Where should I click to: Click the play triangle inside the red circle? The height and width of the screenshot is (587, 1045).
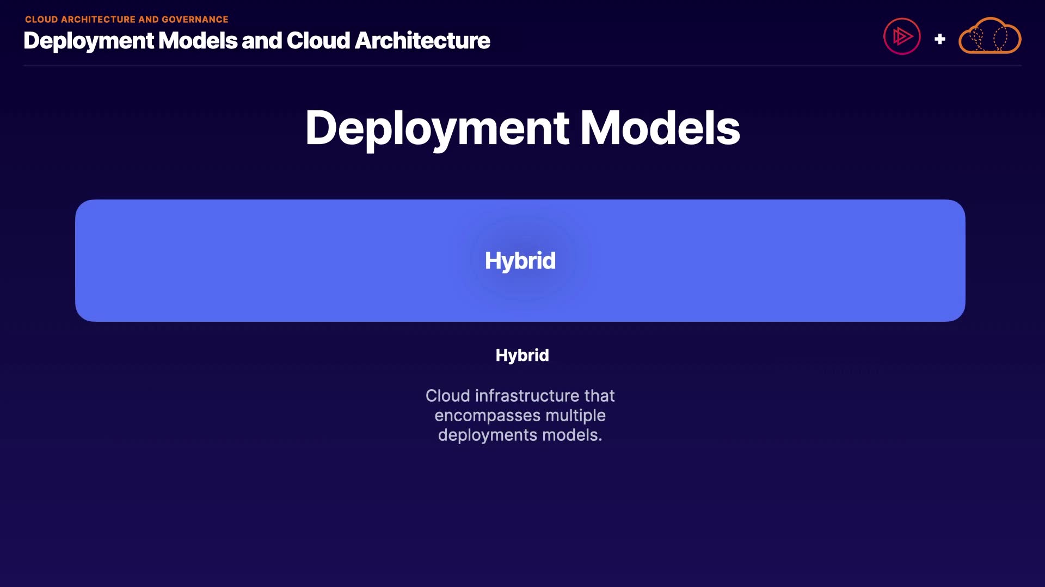903,36
